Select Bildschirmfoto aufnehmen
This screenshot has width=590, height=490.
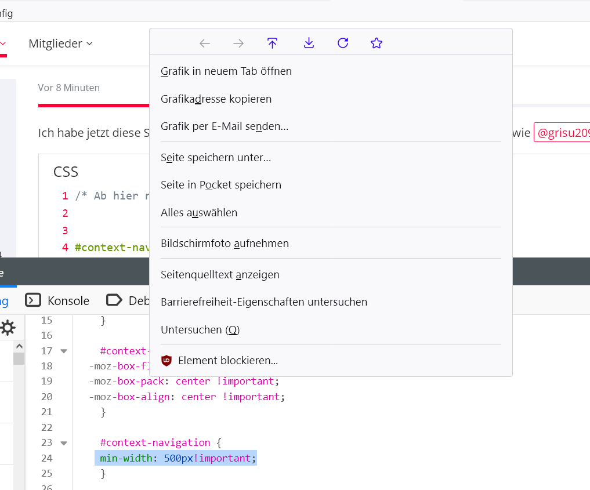pyautogui.click(x=225, y=244)
